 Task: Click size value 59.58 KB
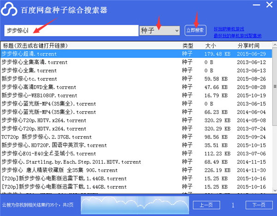216,79
